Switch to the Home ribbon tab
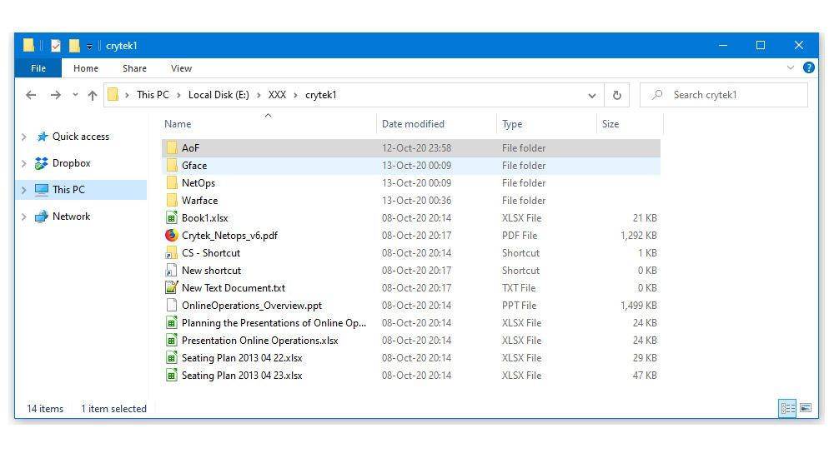Screen dimensions: 834x458 click(x=86, y=68)
